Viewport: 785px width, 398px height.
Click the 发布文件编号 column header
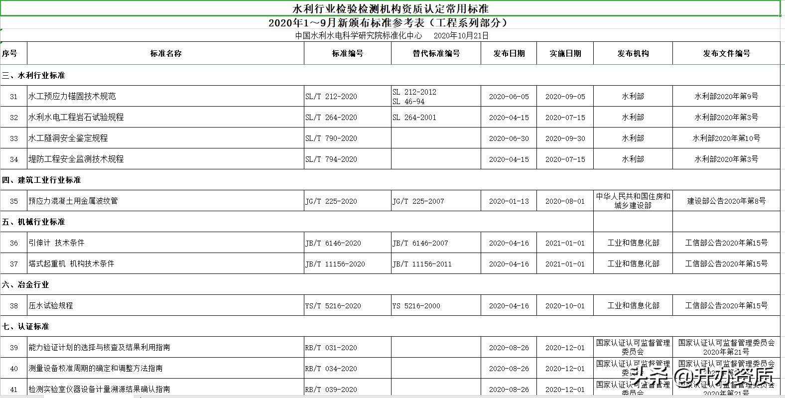click(726, 53)
